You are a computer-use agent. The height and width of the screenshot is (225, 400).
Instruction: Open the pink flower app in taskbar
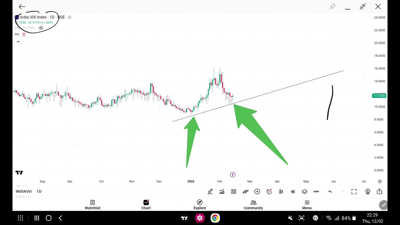click(x=200, y=218)
